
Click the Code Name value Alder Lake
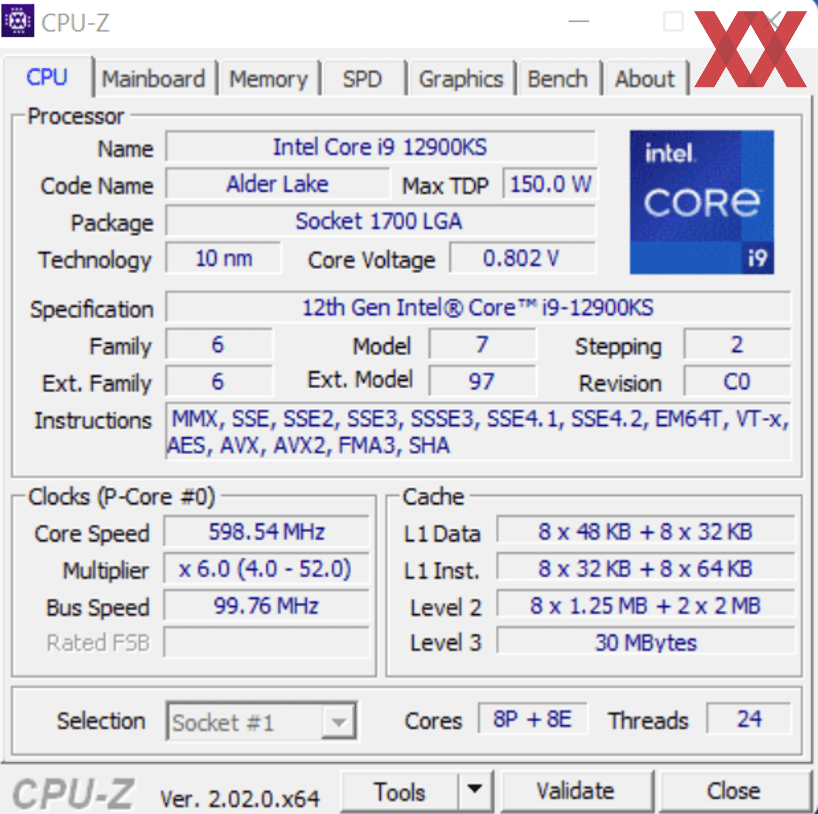point(277,184)
